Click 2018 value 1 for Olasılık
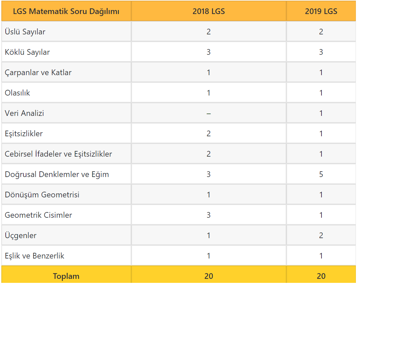 pos(209,93)
